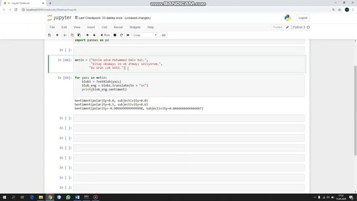The width and height of the screenshot is (357, 201).
Task: Click the Sentiment output text area
Action: 139,104
